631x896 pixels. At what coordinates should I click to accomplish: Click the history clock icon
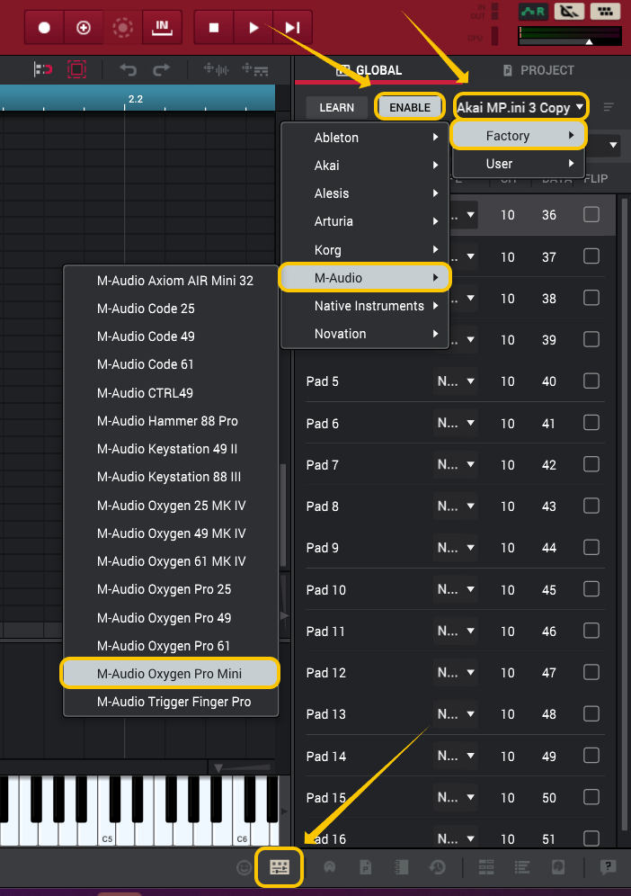438,867
